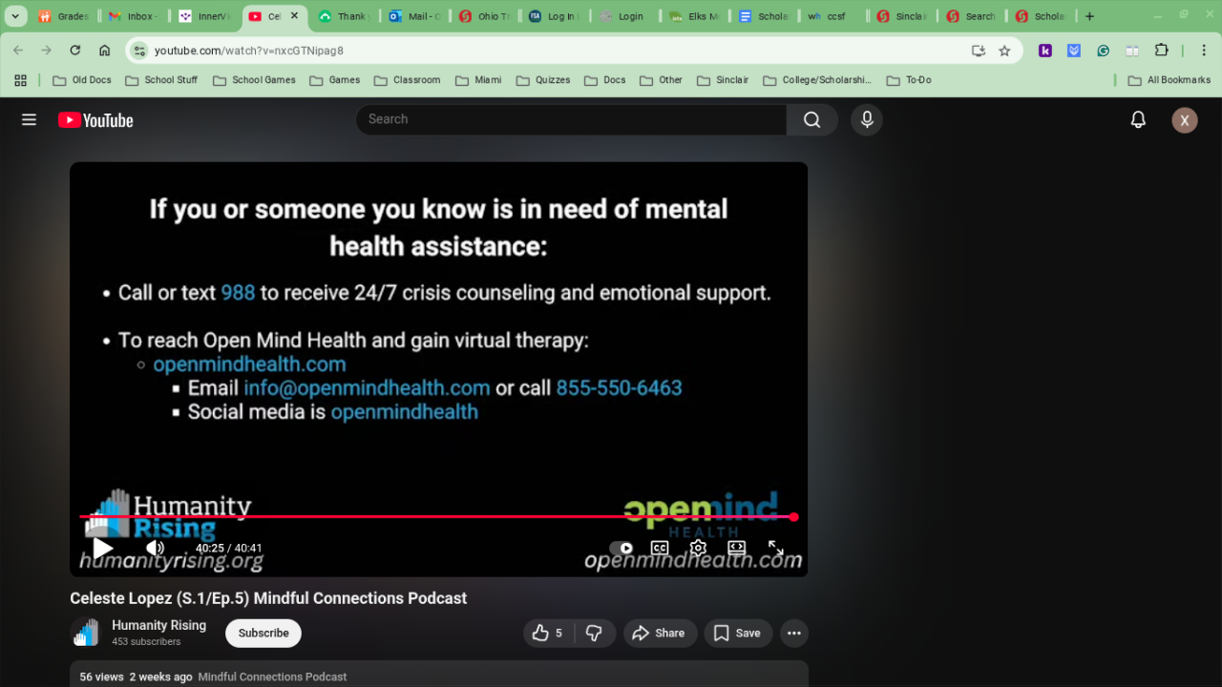
Task: Open the To-Do bookmark folder
Action: coord(909,80)
